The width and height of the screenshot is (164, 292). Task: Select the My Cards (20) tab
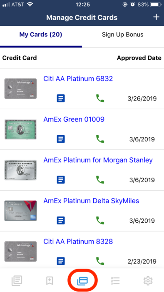tap(41, 35)
